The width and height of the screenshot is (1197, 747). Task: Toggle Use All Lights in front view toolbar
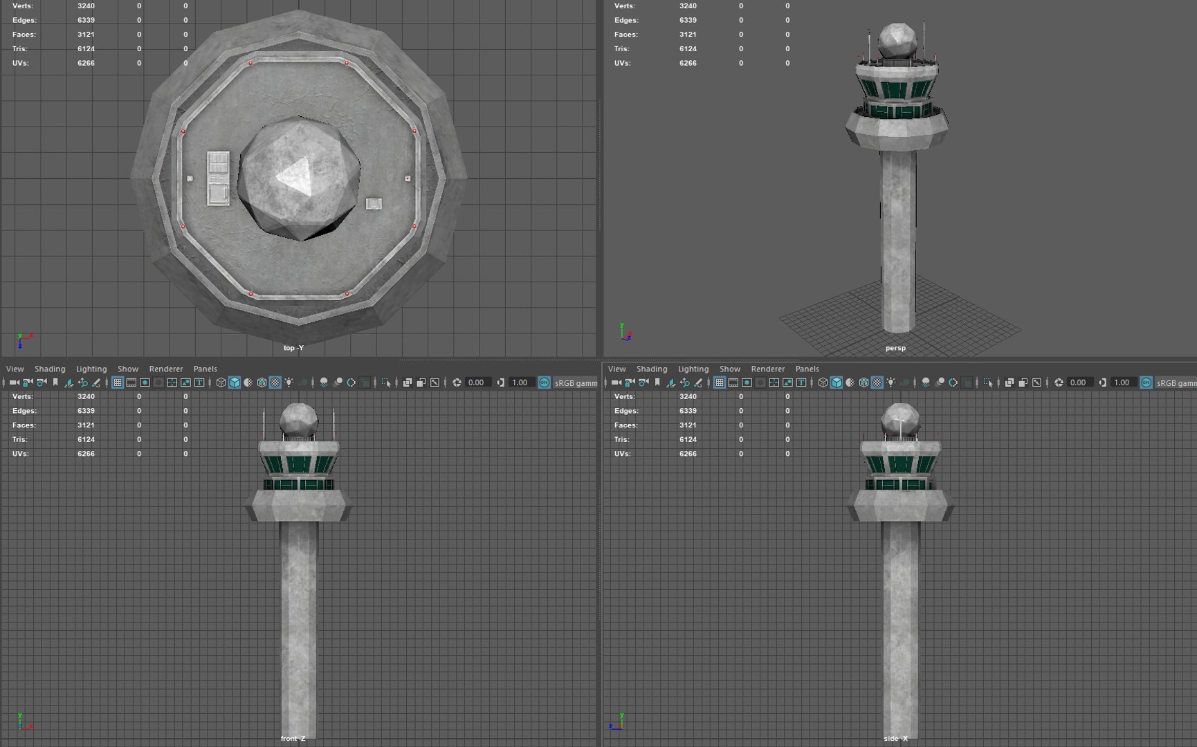289,382
